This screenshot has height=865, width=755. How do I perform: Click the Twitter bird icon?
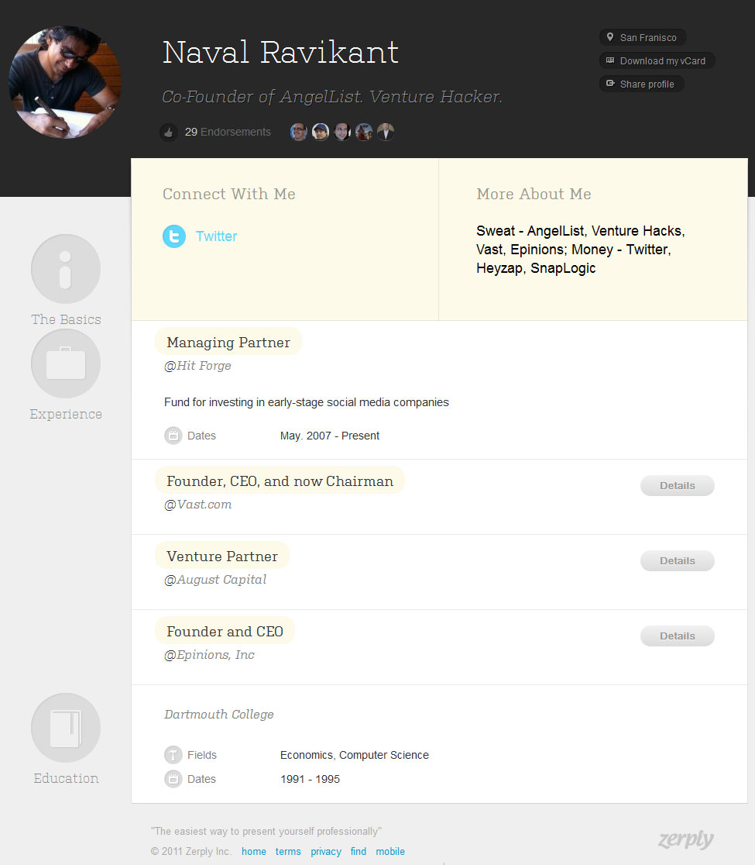(x=174, y=236)
